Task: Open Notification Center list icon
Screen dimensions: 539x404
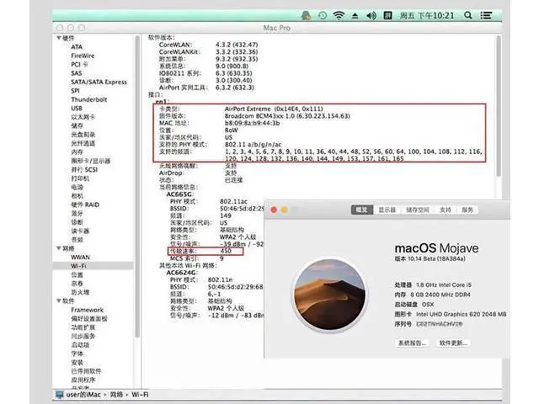Action: [486, 15]
